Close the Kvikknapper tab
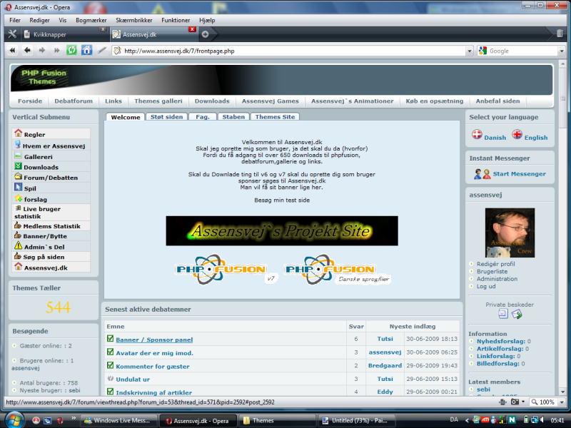The height and width of the screenshot is (428, 571). point(103,29)
